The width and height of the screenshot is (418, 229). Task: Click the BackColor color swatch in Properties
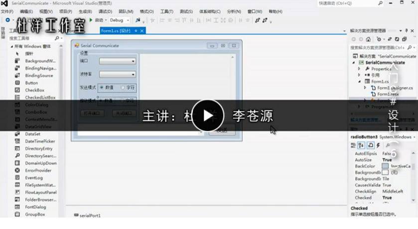(385, 166)
